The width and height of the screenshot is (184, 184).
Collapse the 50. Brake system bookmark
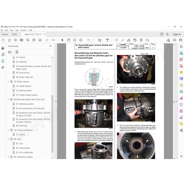pos(8,81)
